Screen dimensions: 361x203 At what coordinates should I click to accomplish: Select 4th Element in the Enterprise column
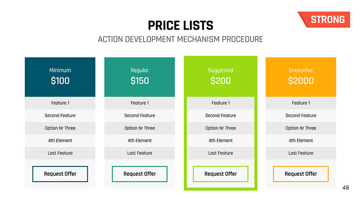coord(301,140)
